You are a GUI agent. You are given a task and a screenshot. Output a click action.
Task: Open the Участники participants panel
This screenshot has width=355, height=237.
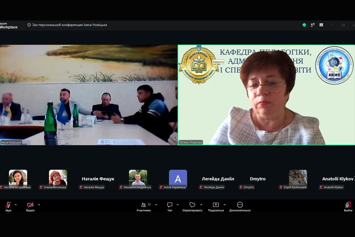[x=144, y=207]
